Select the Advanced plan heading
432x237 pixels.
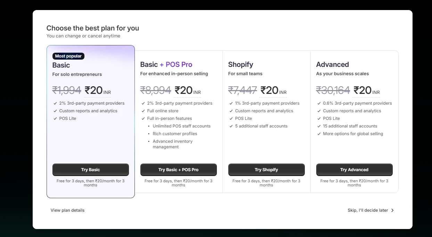tap(332, 64)
